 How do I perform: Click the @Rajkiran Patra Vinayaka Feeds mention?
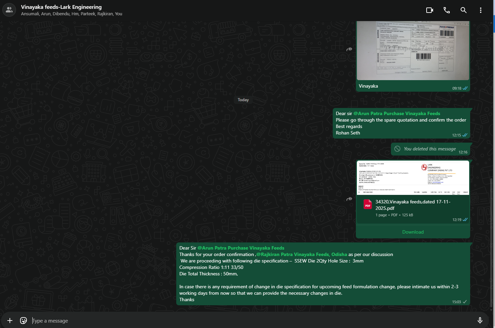(x=301, y=254)
